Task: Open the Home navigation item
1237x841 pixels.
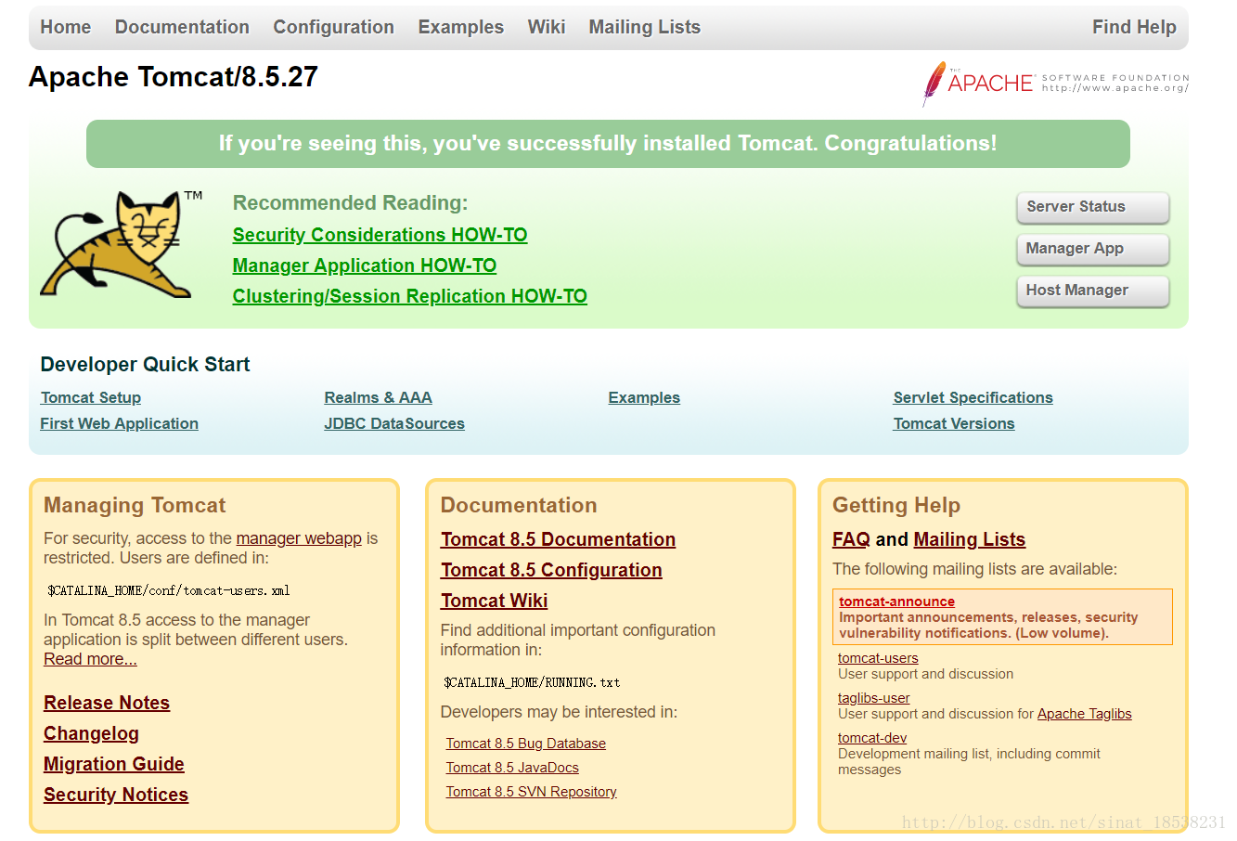Action: pyautogui.click(x=66, y=27)
